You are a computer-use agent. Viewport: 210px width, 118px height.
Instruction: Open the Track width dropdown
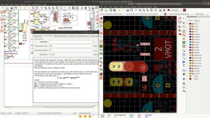tap(112, 14)
